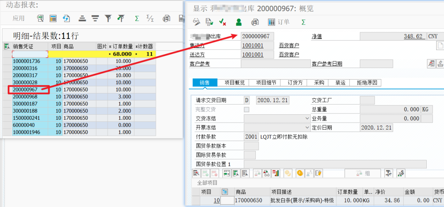Click item number 10 link in items table
Viewport: 444px width, 207px height.
point(217,201)
